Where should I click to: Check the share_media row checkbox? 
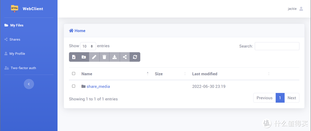(73, 86)
